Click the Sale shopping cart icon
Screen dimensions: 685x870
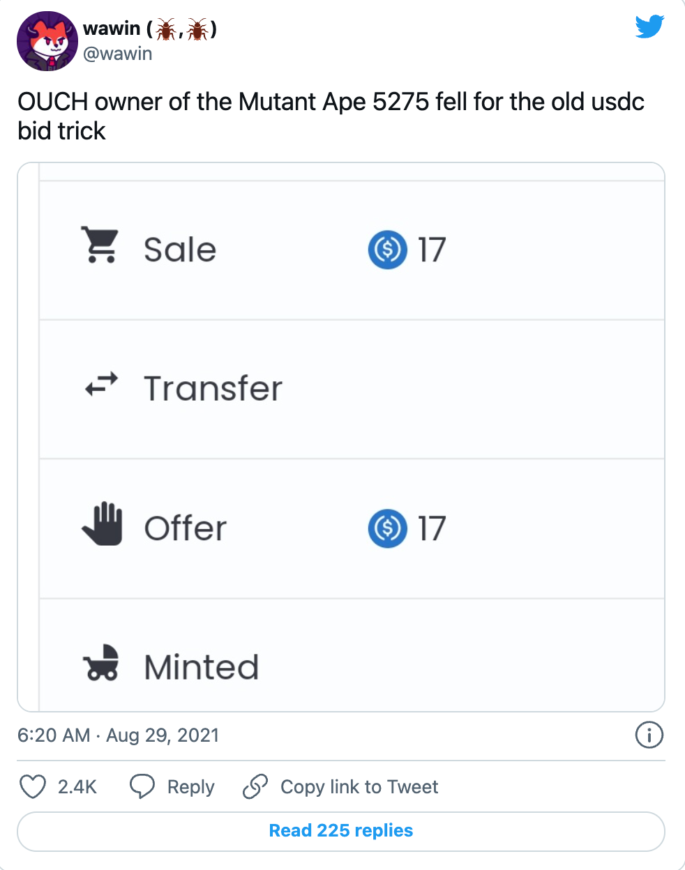[101, 245]
